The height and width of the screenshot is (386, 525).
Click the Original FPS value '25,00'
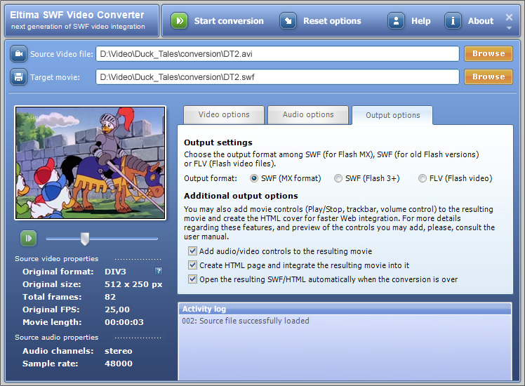pos(117,310)
